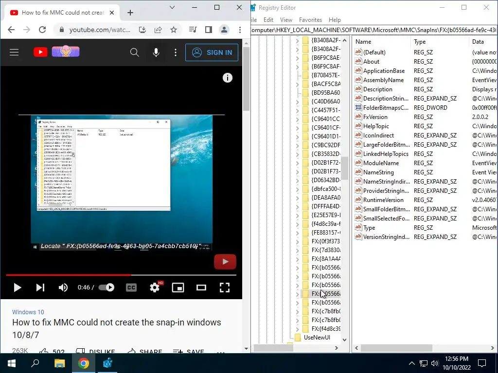The width and height of the screenshot is (498, 373).
Task: Enter full screen video
Action: coord(225,288)
